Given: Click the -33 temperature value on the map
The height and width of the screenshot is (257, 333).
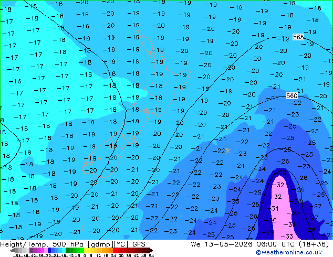Looking at the screenshot, I should (x=287, y=236).
